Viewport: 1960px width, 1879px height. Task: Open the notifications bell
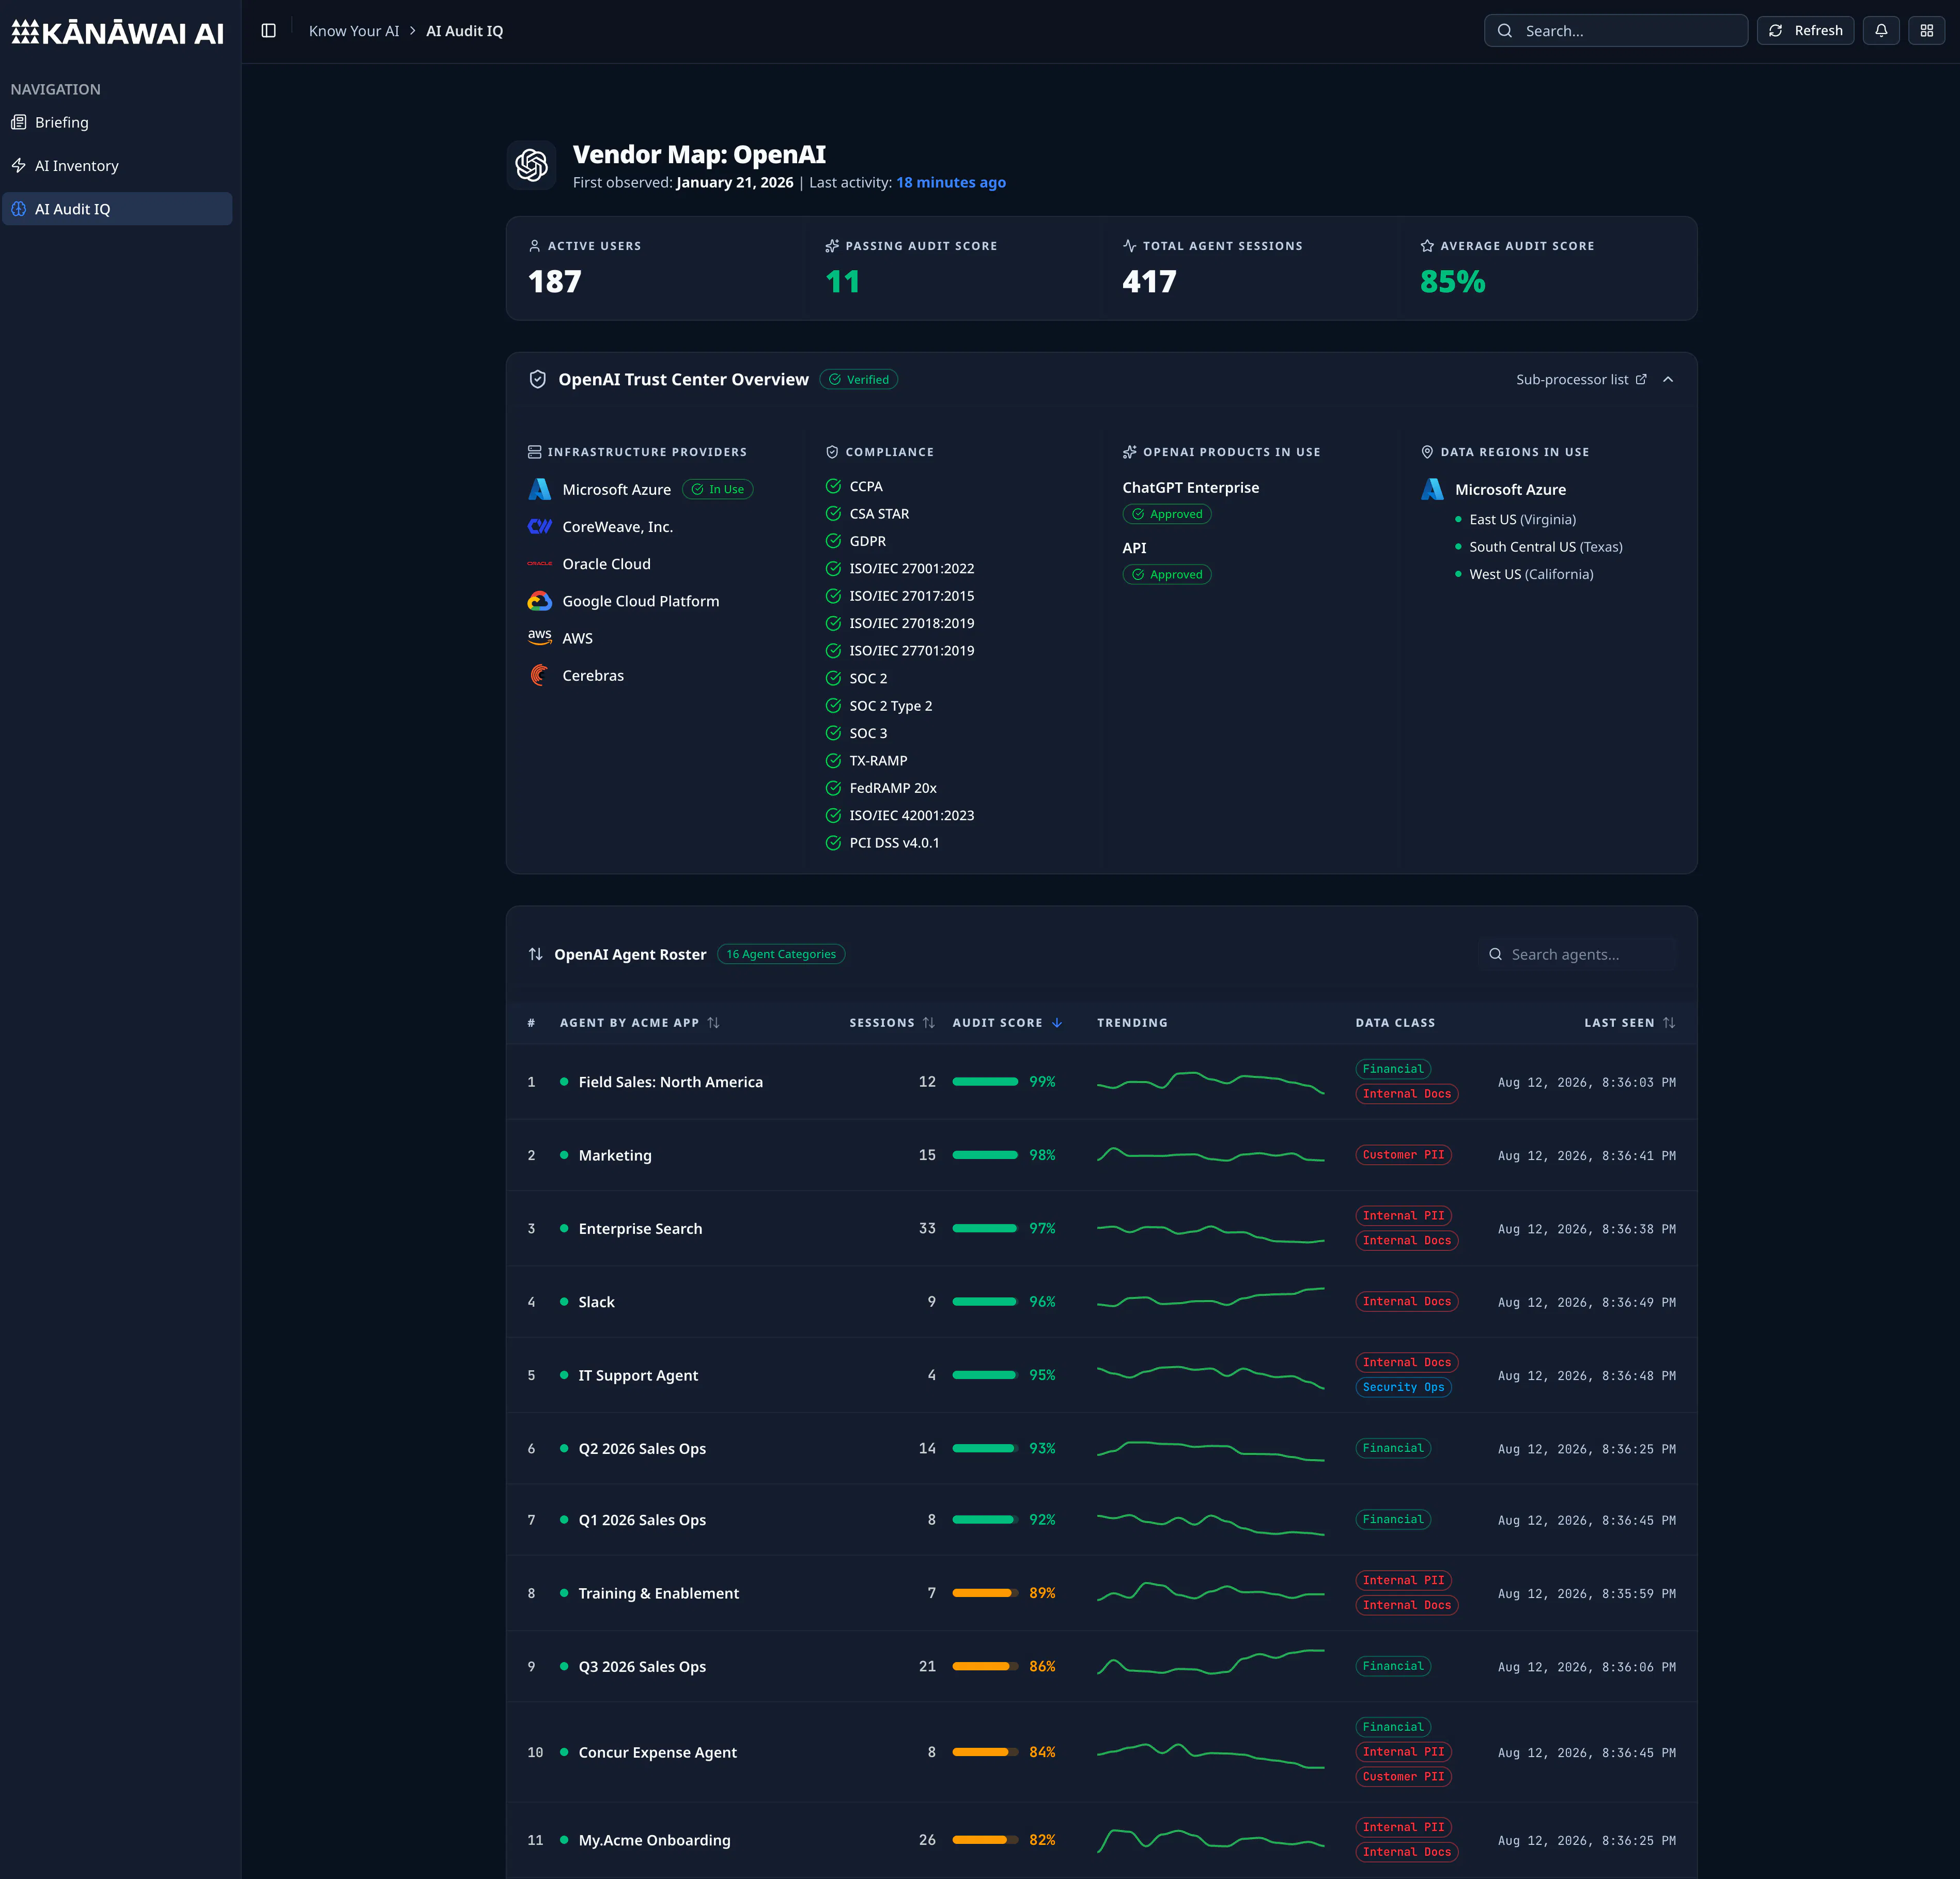1880,31
